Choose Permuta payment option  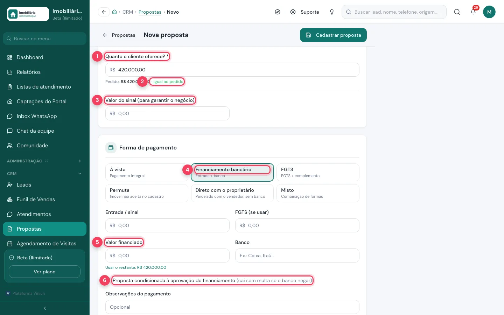147,193
